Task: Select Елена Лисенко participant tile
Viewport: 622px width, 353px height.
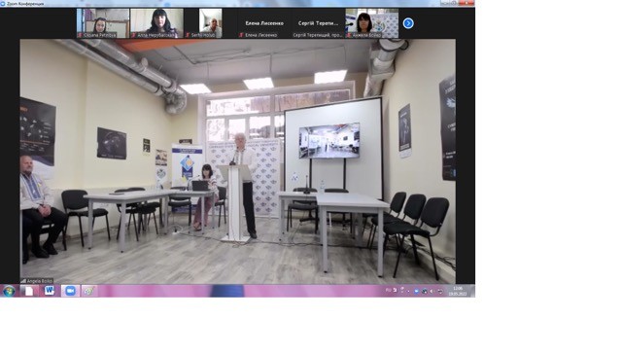Action: [264, 23]
